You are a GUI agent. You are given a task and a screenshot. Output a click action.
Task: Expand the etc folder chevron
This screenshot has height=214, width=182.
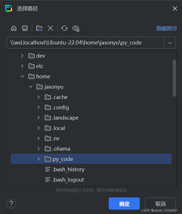click(x=22, y=66)
